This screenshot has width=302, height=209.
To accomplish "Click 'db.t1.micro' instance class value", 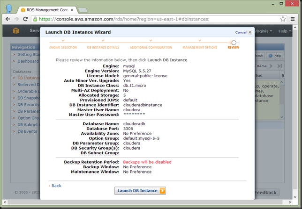I will pos(135,86).
